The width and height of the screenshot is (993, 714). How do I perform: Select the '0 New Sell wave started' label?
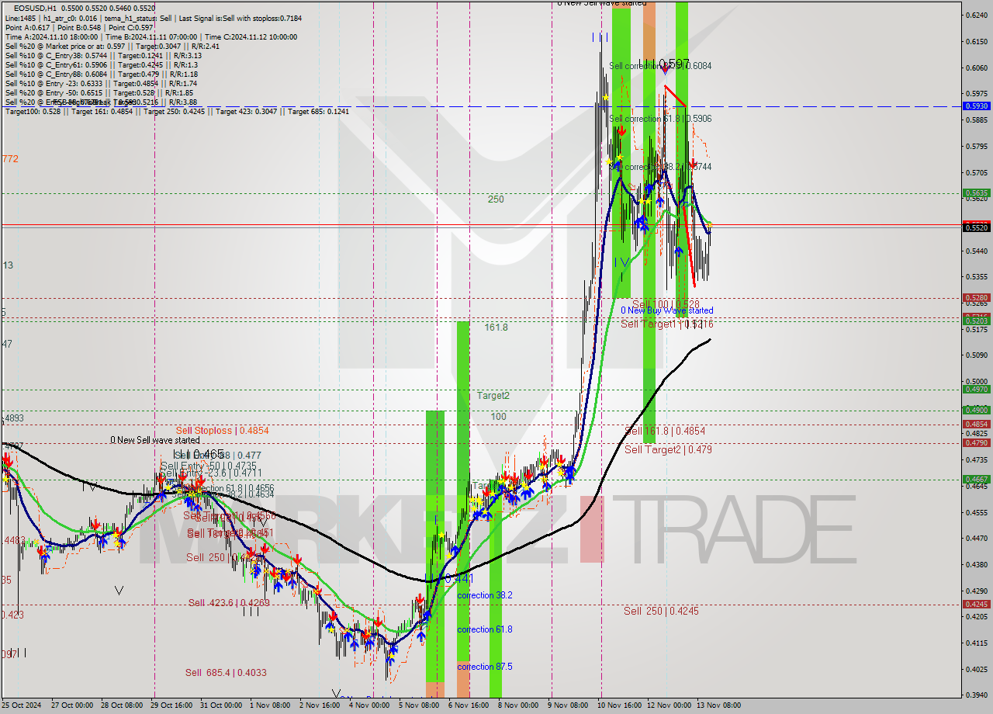pyautogui.click(x=155, y=440)
